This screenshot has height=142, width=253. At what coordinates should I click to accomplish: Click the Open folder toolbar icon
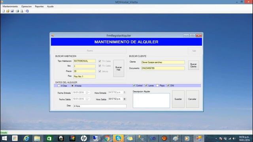pyautogui.click(x=8, y=11)
